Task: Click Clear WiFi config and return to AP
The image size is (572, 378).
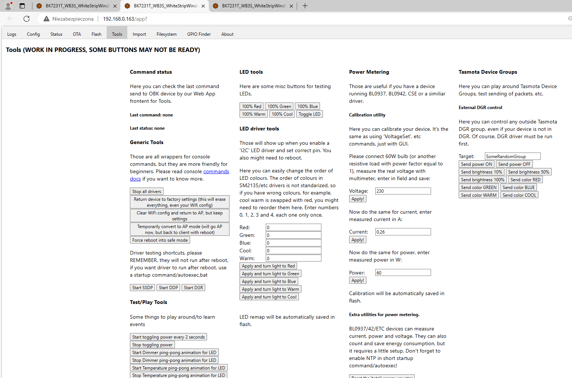Action: (180, 216)
